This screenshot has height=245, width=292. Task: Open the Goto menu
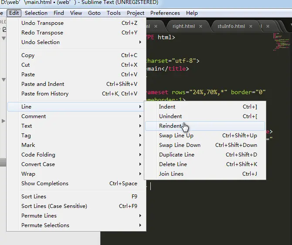[94, 13]
